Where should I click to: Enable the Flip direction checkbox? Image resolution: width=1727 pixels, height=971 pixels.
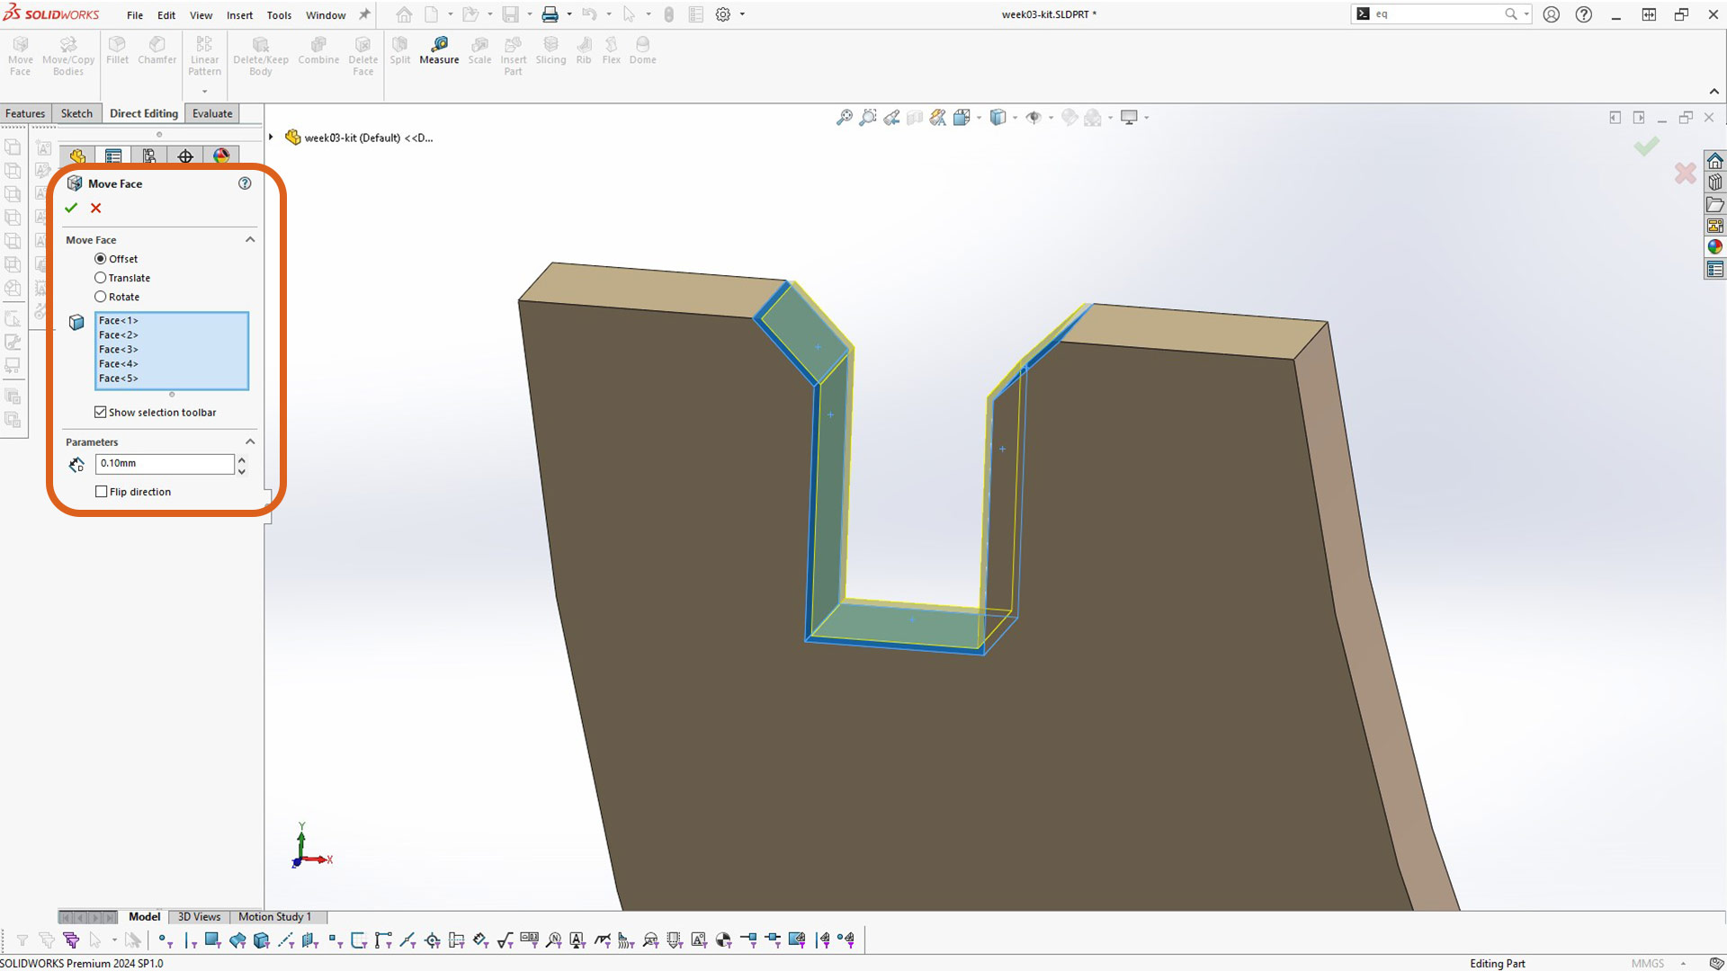click(102, 491)
